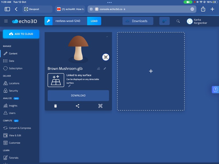Open Security in the sidebar

coord(11,91)
